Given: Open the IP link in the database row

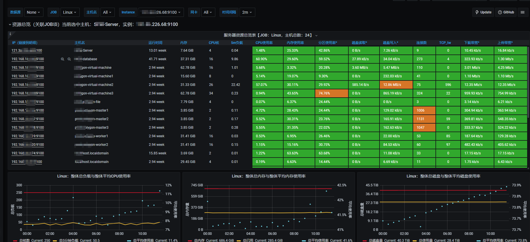Looking at the screenshot, I should (x=28, y=59).
